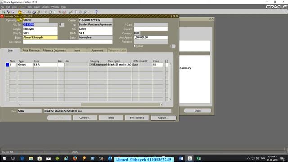Image resolution: width=288 pixels, height=162 pixels.
Task: Click the Attachments paperclip toolbar icon
Action: (x=85, y=12)
